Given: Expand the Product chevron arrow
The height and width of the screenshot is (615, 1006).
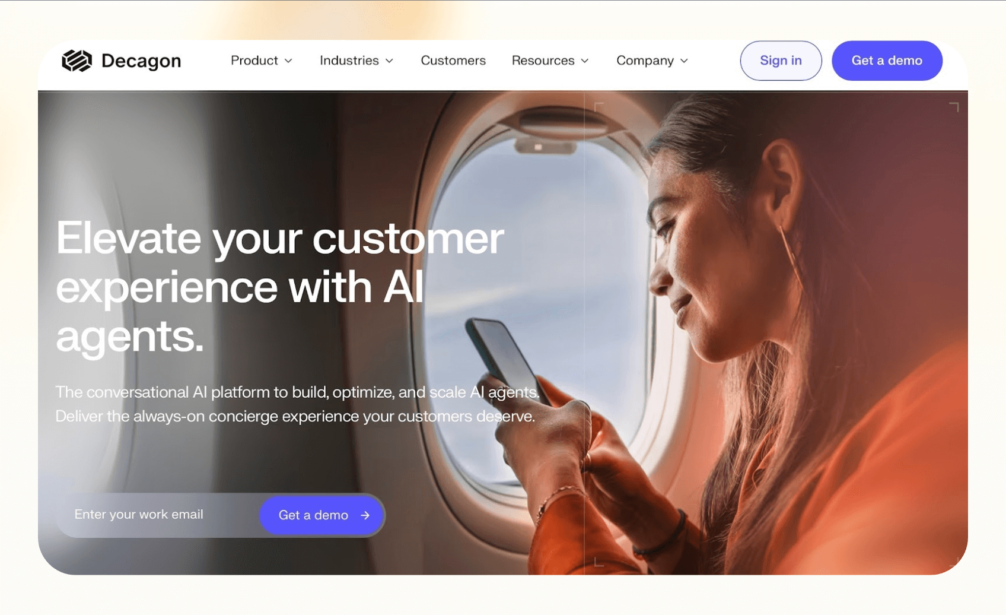Looking at the screenshot, I should 288,61.
